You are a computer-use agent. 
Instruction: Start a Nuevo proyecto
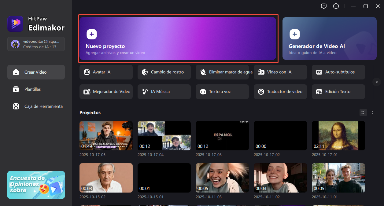(178, 38)
